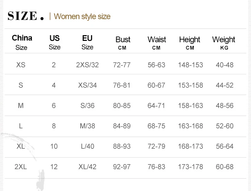This screenshot has width=251, height=191.
Task: Click height range 173-178
Action: tap(190, 167)
